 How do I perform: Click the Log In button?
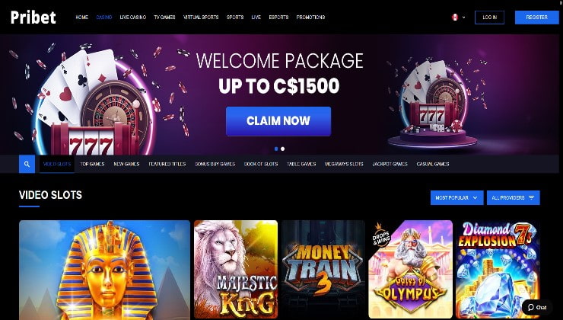click(x=489, y=18)
